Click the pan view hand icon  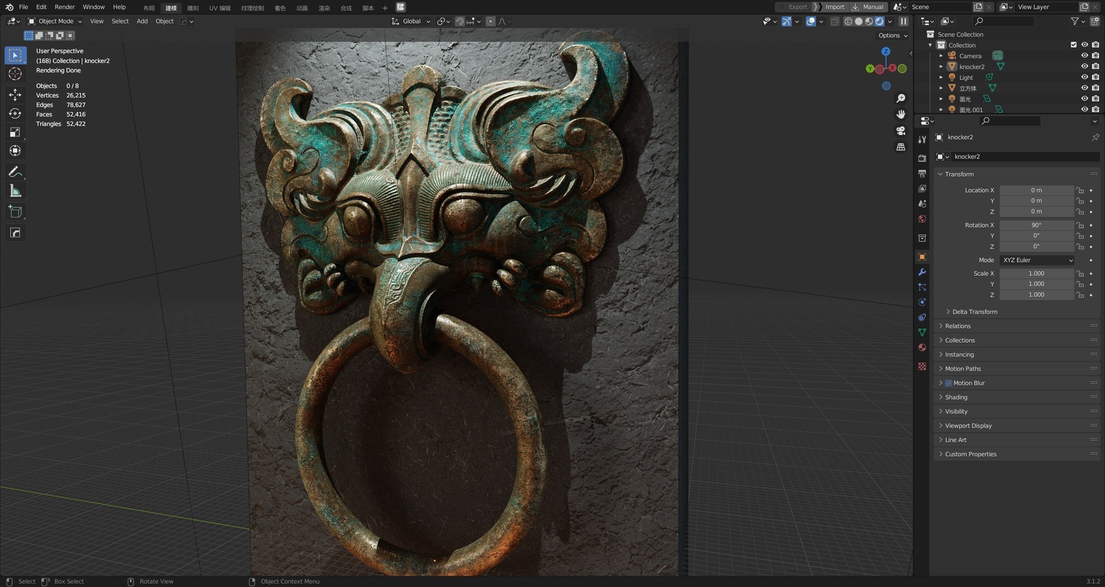click(901, 114)
